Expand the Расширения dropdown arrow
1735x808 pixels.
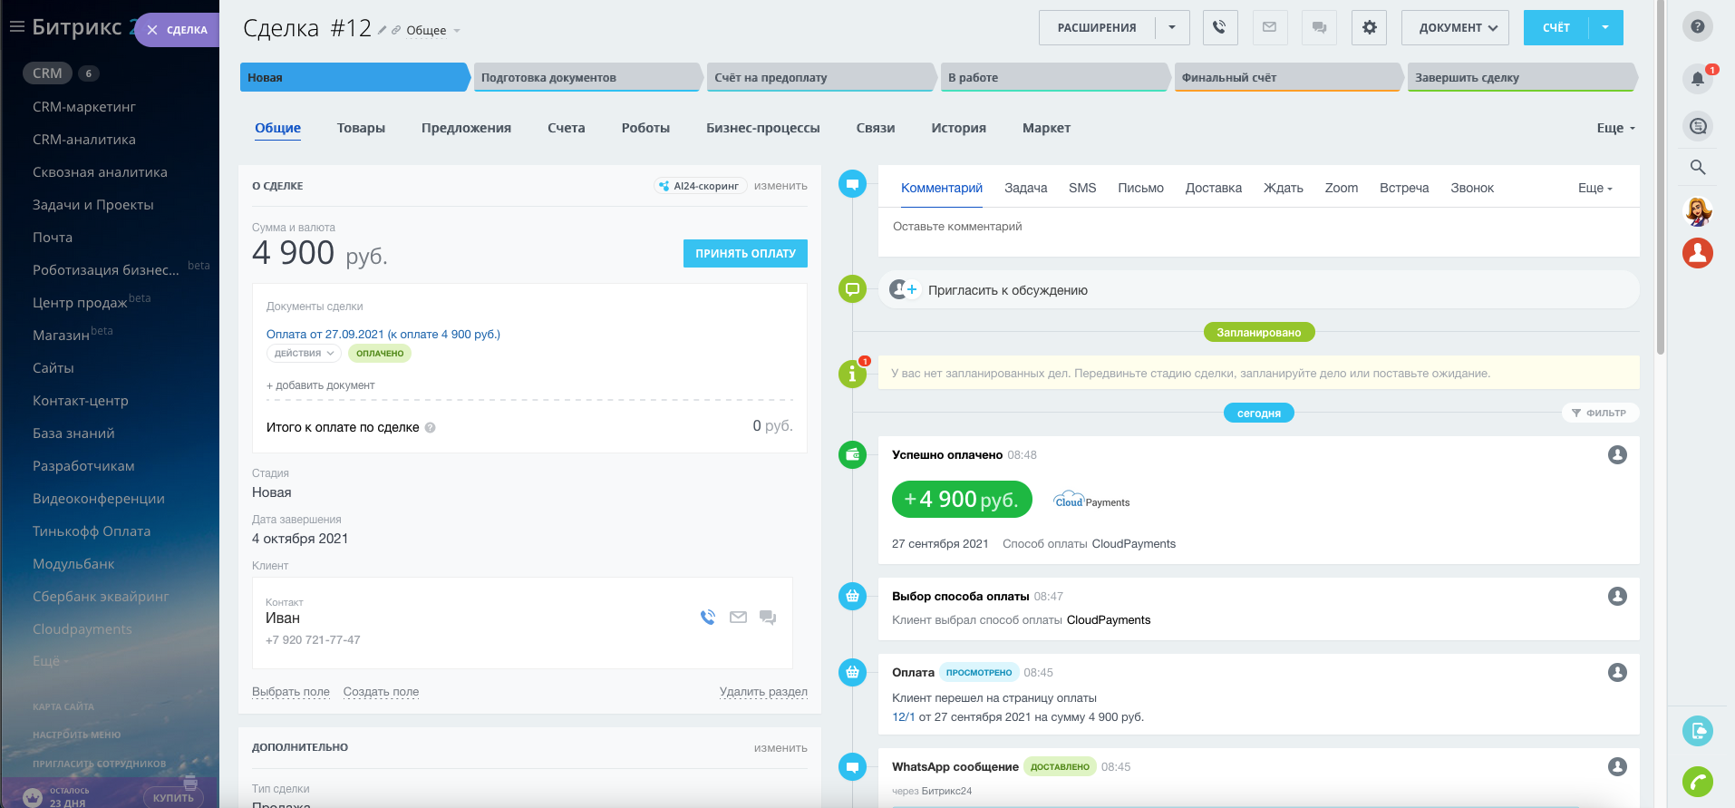click(x=1172, y=27)
